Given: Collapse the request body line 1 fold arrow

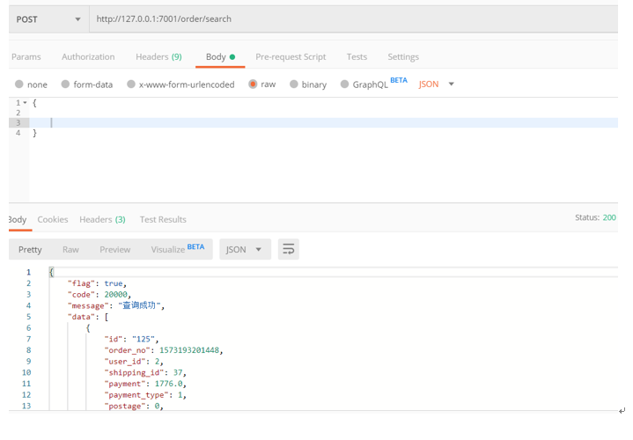Looking at the screenshot, I should (x=25, y=103).
